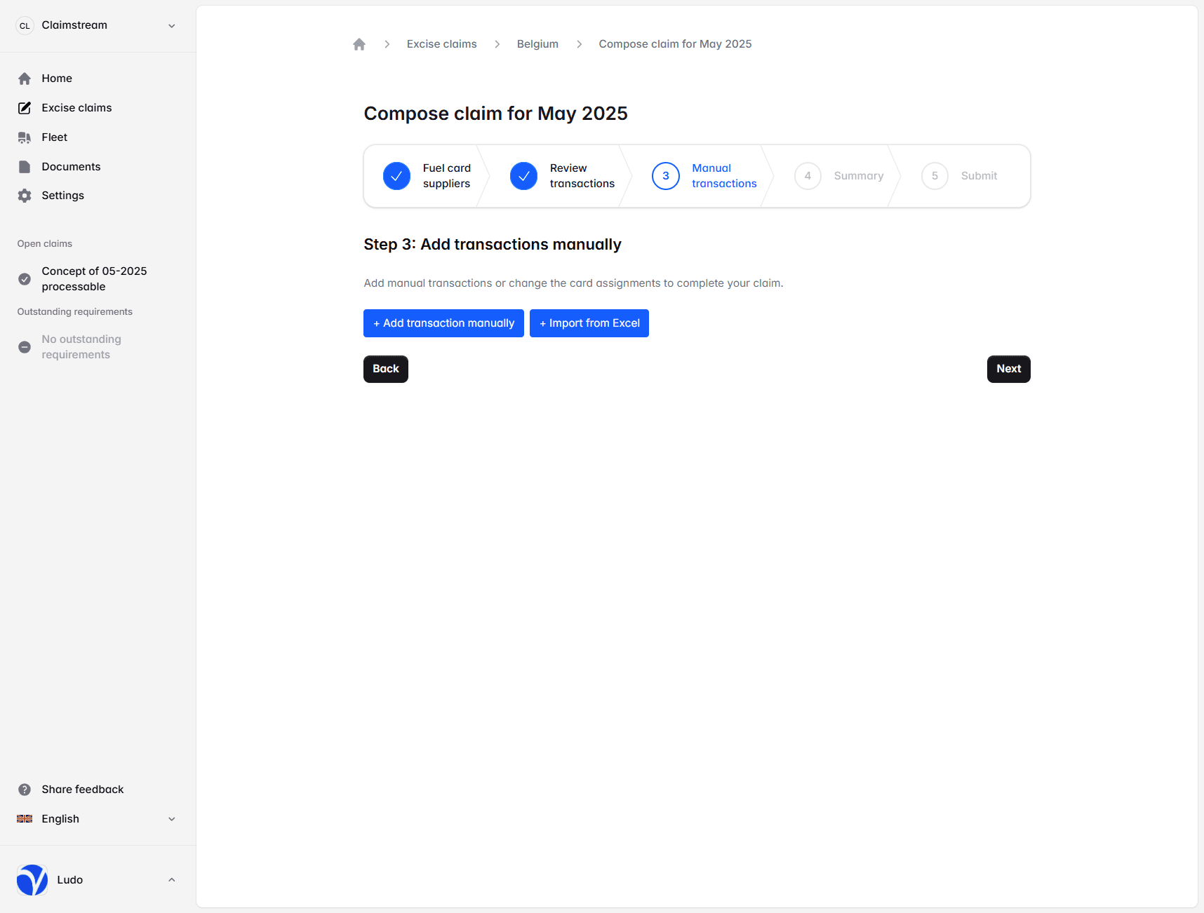Click the Share feedback question mark icon
Viewport: 1204px width, 913px height.
tap(25, 790)
